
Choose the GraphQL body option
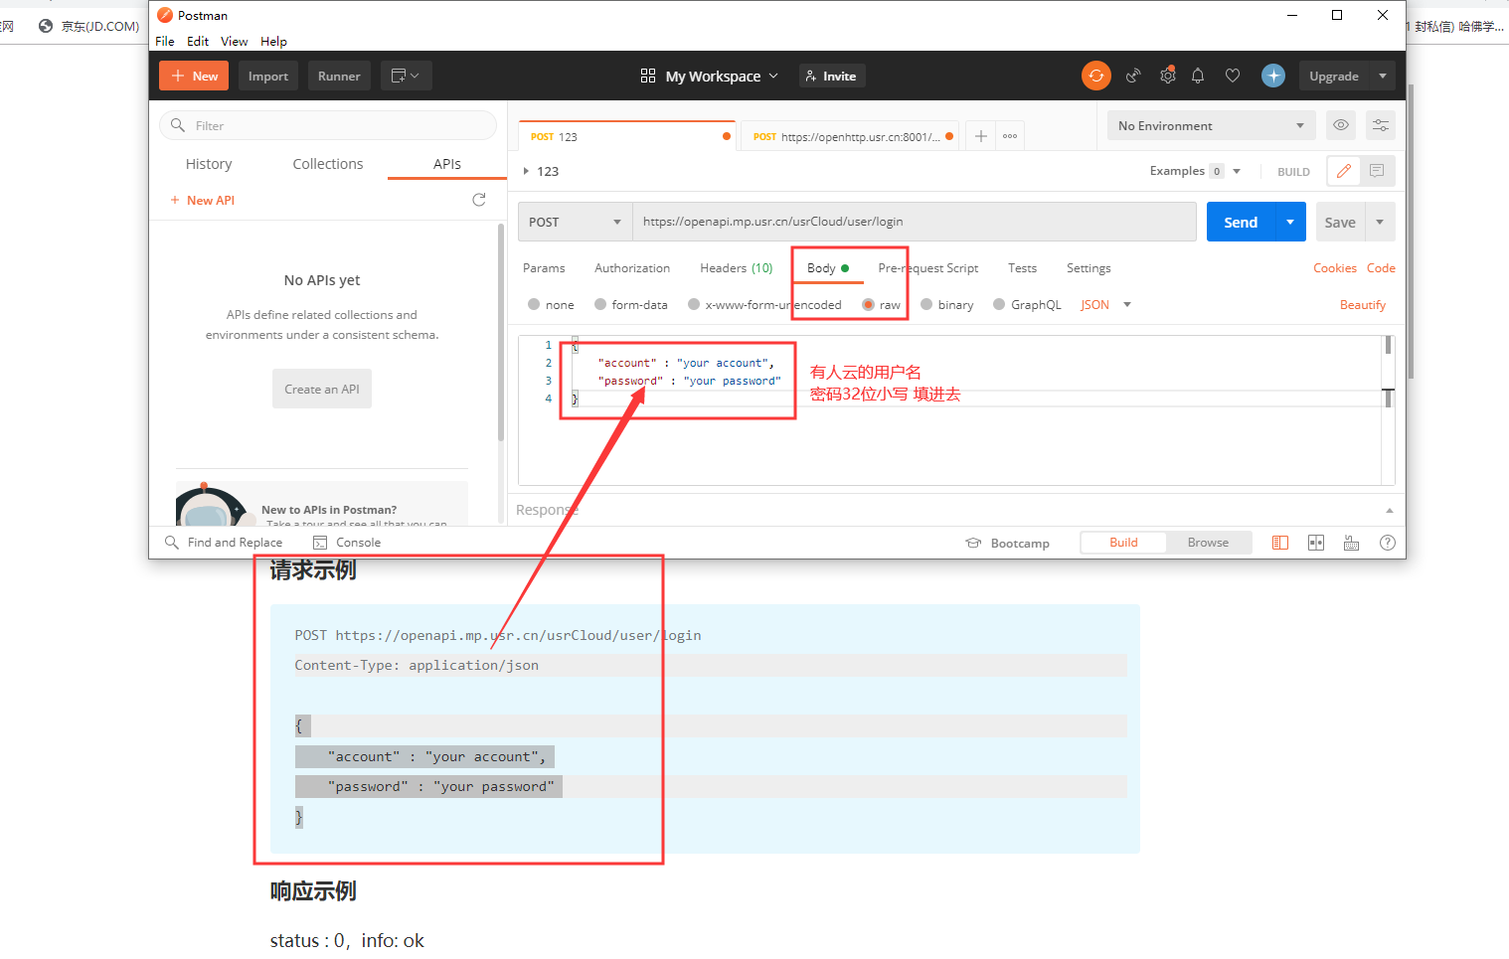1000,305
